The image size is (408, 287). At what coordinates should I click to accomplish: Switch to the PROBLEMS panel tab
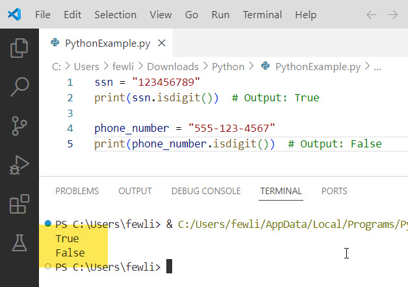77,191
